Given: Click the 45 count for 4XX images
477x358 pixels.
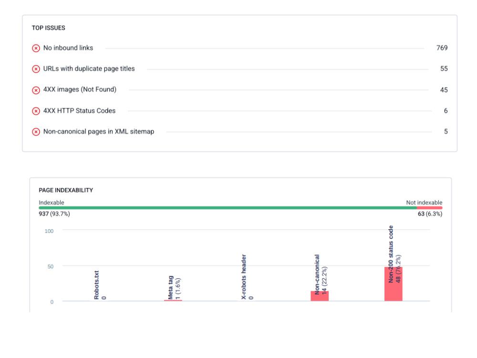Looking at the screenshot, I should tap(444, 90).
